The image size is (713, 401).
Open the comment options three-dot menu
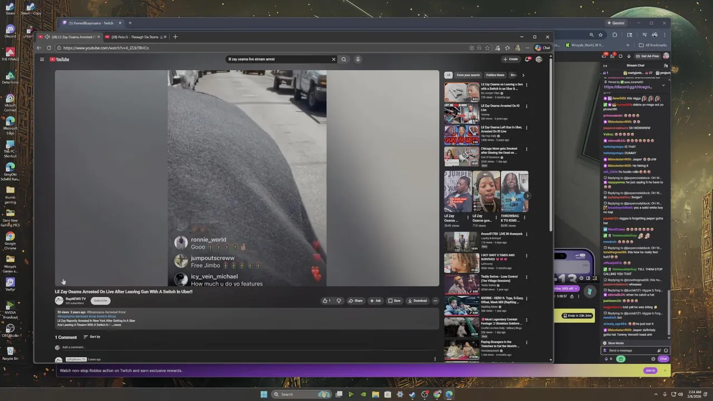coord(435,359)
